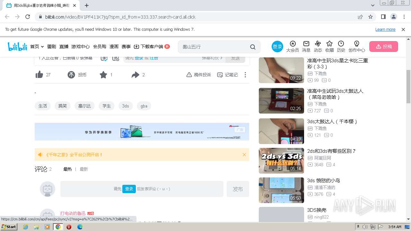The height and width of the screenshot is (231, 411).
Task: Expand the tab search chevron
Action: click(x=373, y=5)
